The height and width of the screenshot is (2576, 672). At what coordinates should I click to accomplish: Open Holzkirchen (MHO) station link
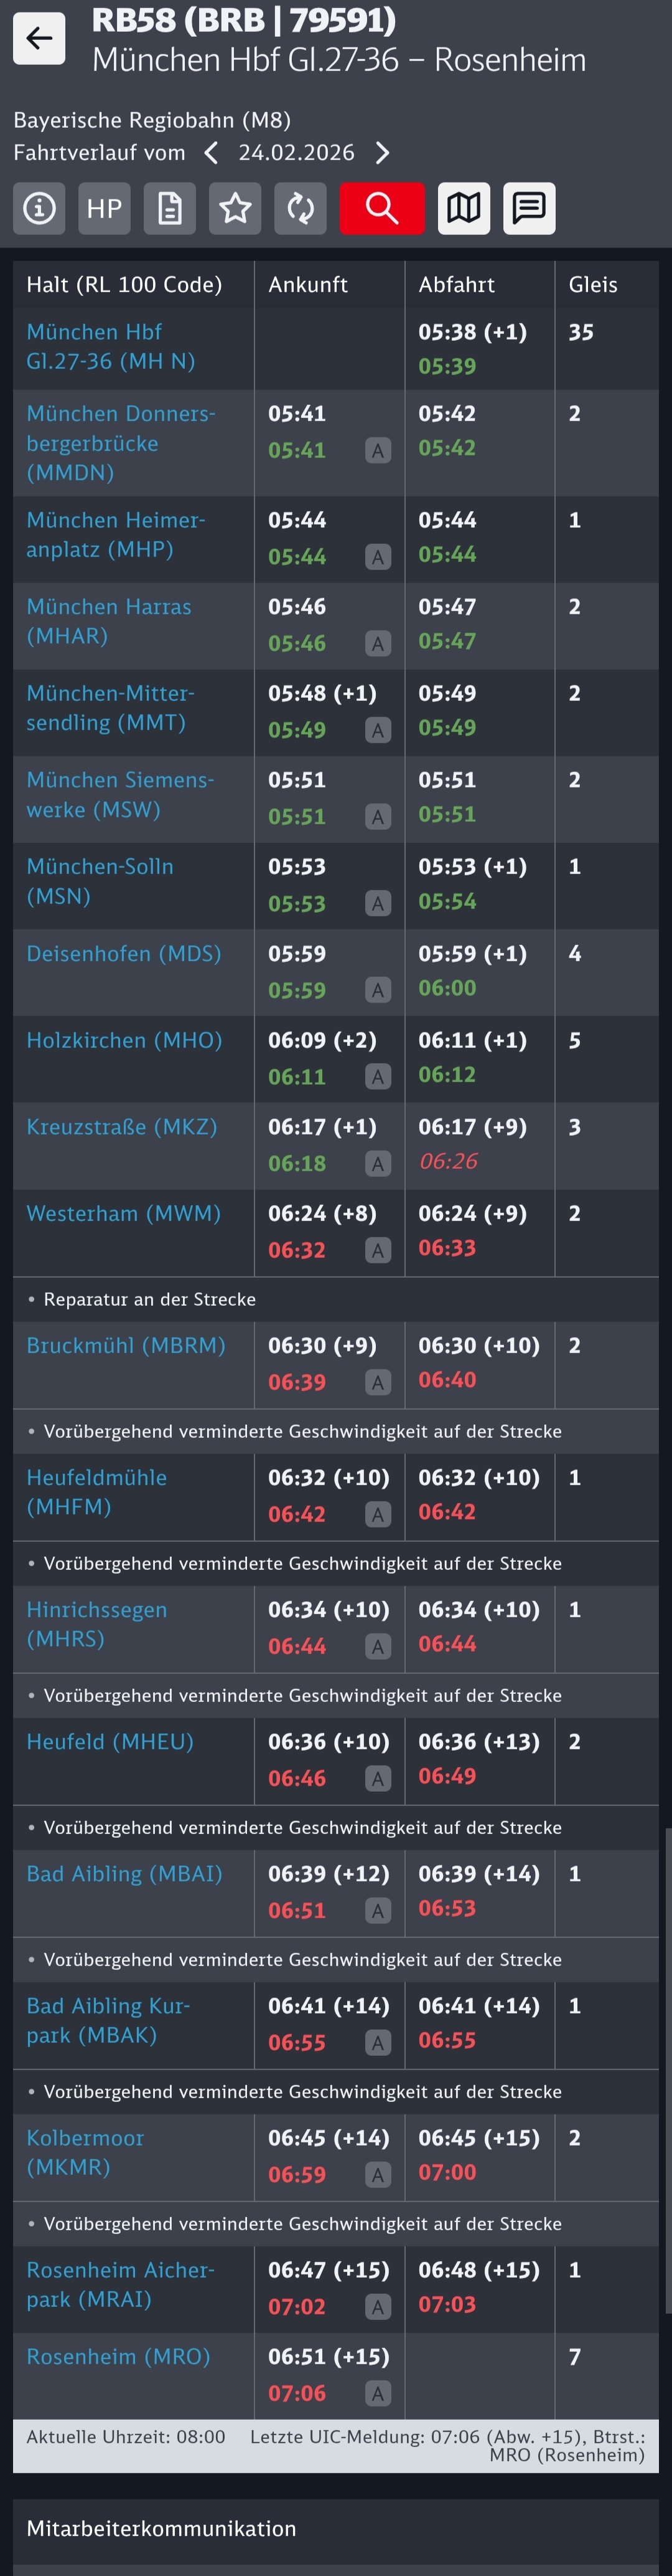pos(124,1040)
